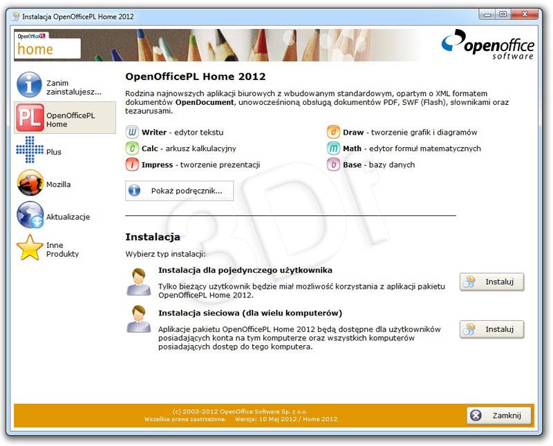Screen dimensions: 553x446
Task: Click the Writer - edytor tekstu label
Action: click(182, 133)
